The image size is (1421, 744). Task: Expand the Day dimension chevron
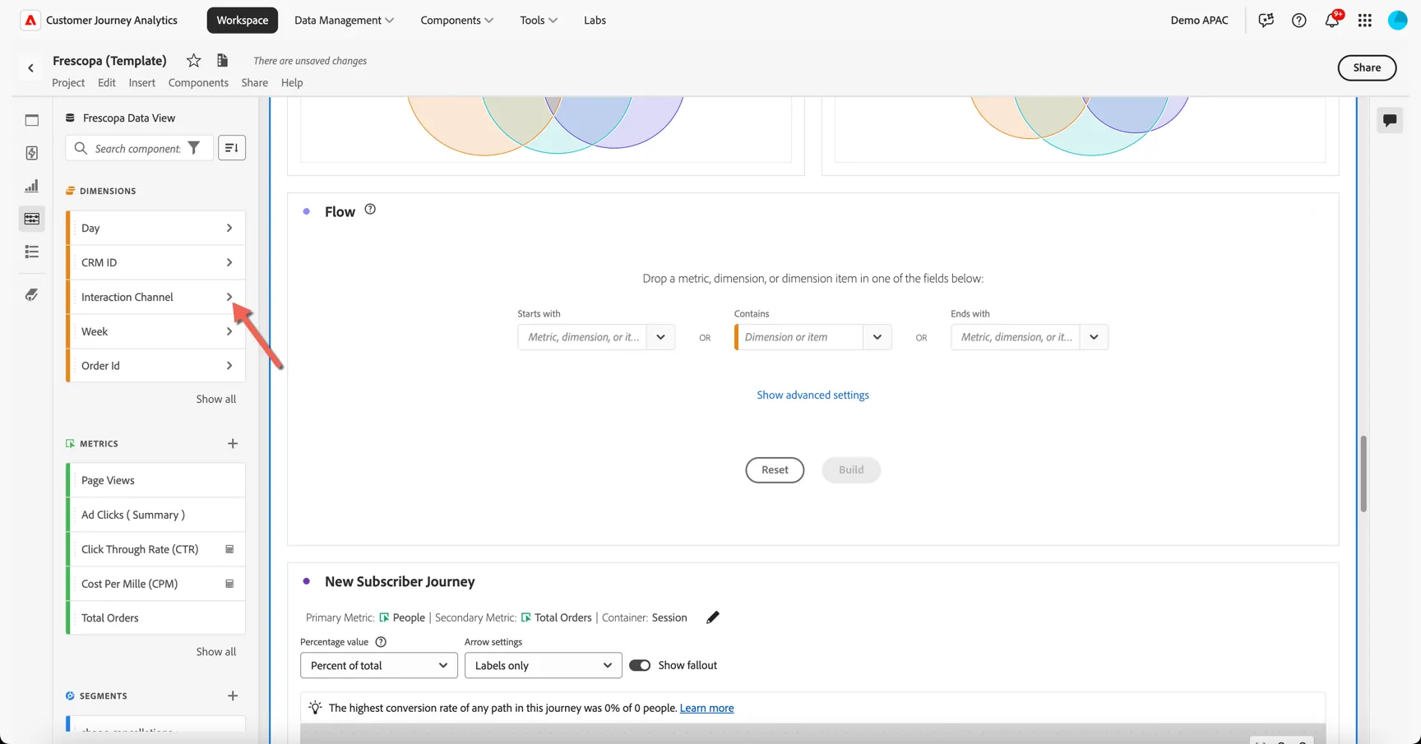coord(229,228)
